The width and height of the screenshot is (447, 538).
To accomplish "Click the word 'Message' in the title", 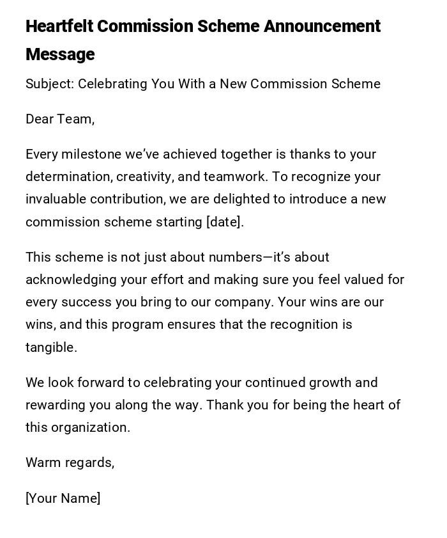I will [60, 55].
